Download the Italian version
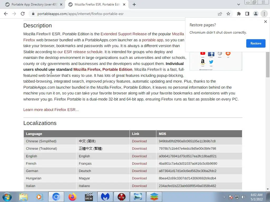The height and width of the screenshot is (202, 270). (x=139, y=186)
